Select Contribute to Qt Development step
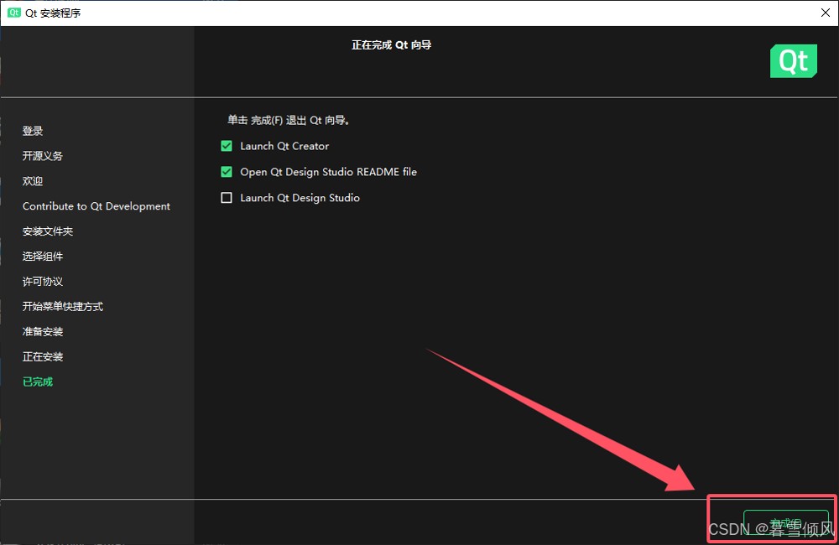The image size is (839, 545). [x=96, y=206]
